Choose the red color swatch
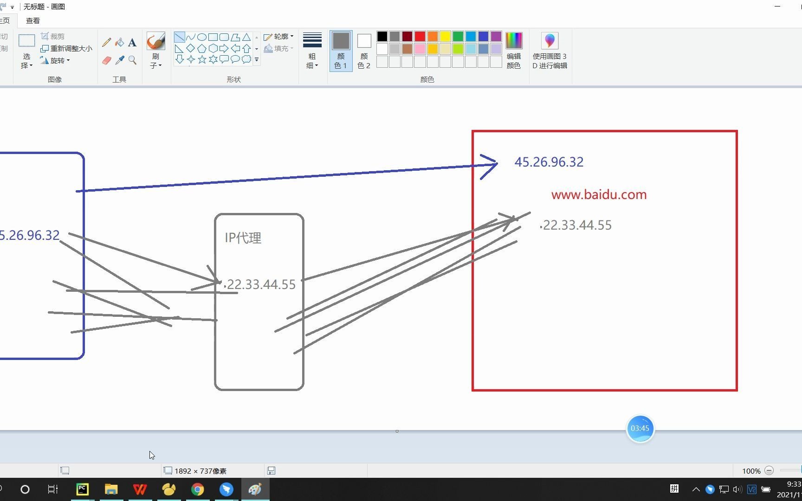802x501 pixels. pos(420,36)
